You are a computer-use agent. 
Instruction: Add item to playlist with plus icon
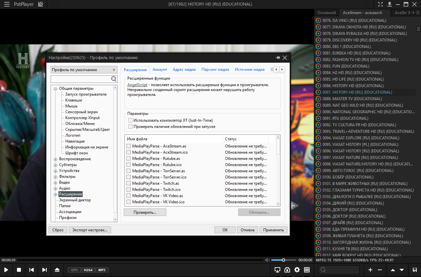(370, 270)
